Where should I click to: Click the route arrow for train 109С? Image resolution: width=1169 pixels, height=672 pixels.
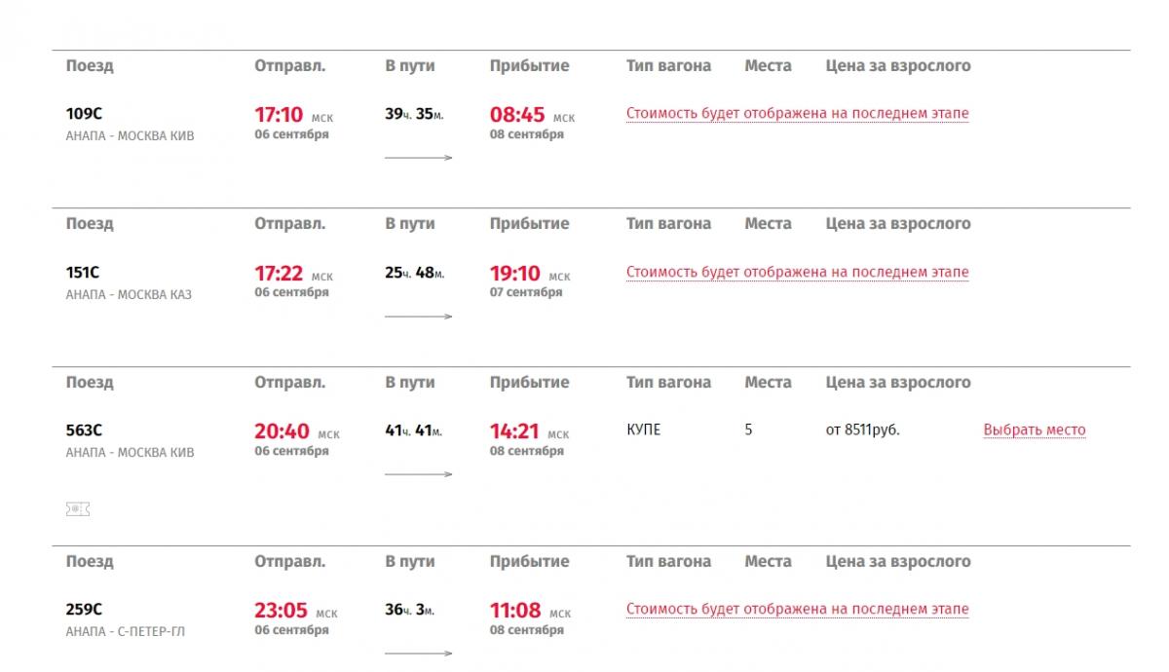coord(419,157)
